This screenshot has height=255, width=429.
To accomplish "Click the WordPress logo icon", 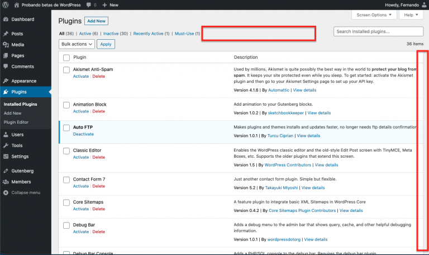I will [6, 4].
